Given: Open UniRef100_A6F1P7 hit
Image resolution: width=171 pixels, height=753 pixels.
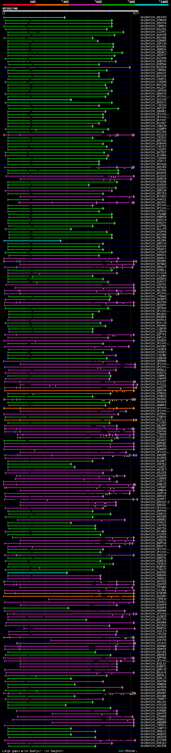Looking at the screenshot, I should click(x=153, y=108).
